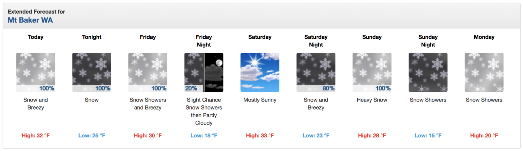Select Friday's snow showers icon

(148, 72)
